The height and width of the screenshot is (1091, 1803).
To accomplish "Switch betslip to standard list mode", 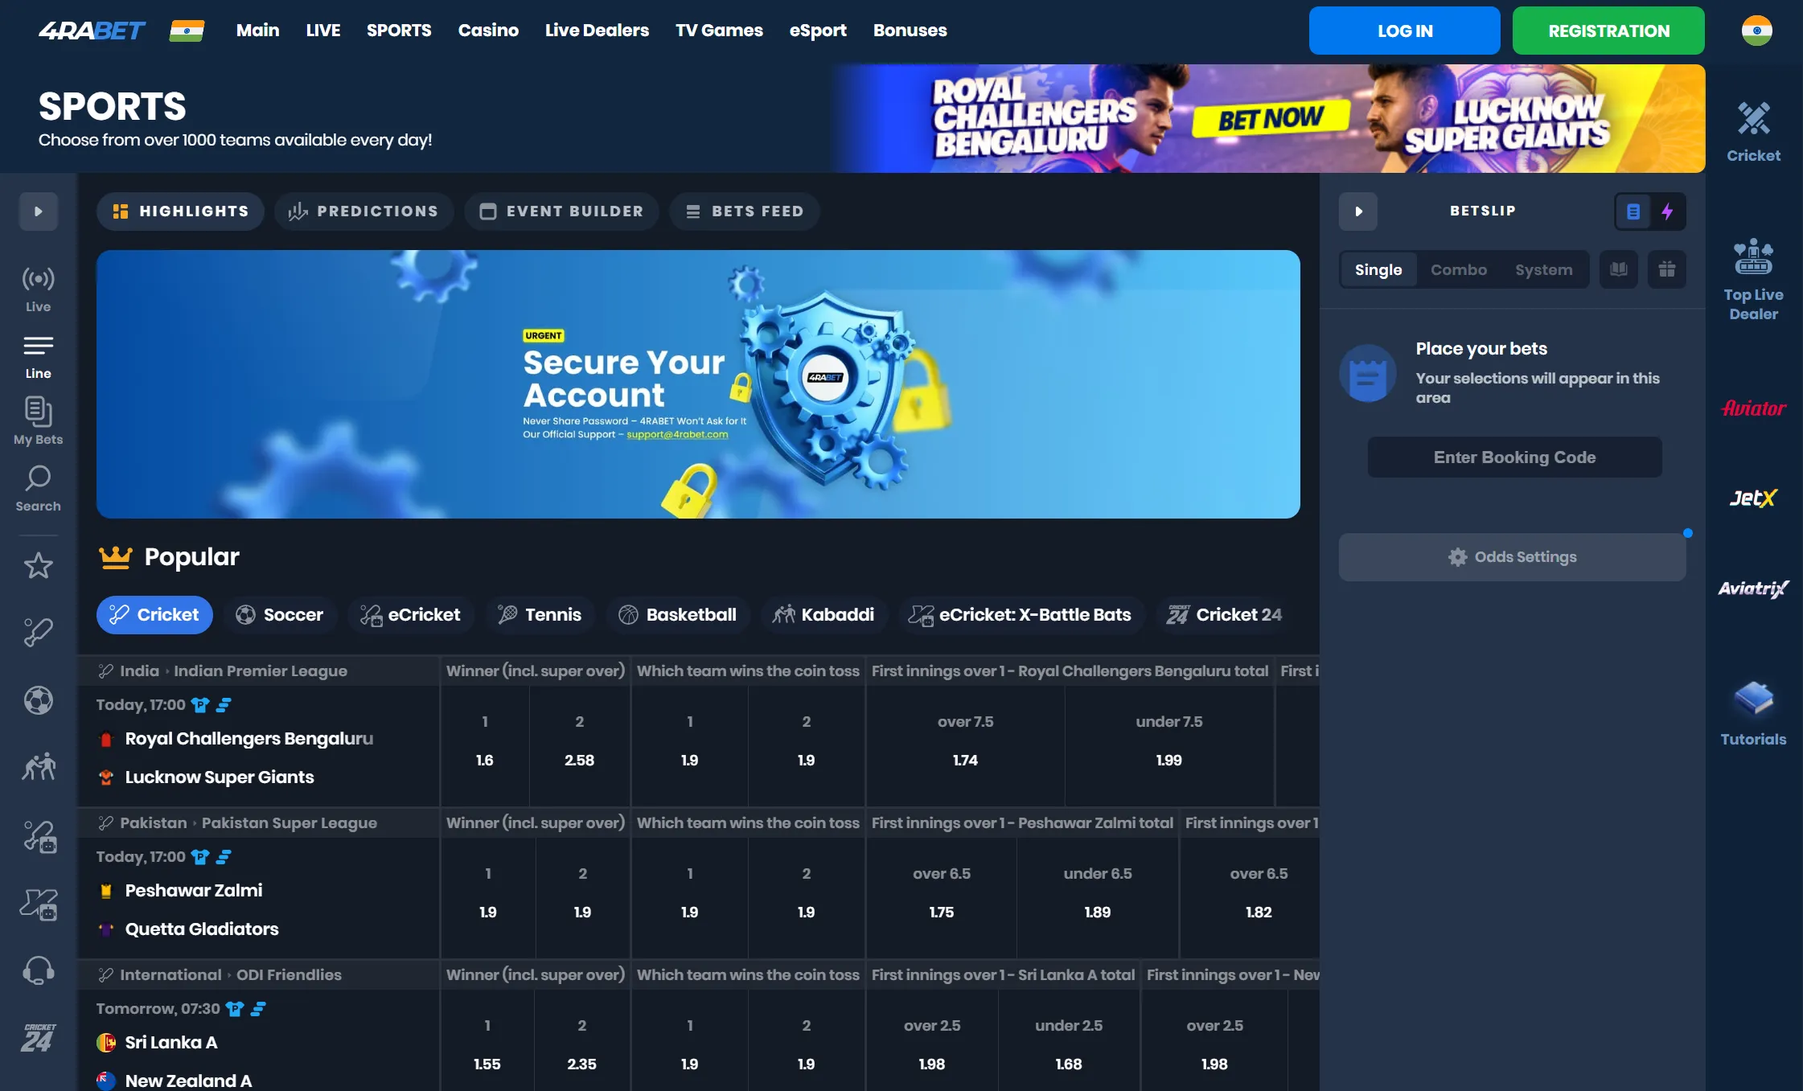I will (x=1633, y=211).
